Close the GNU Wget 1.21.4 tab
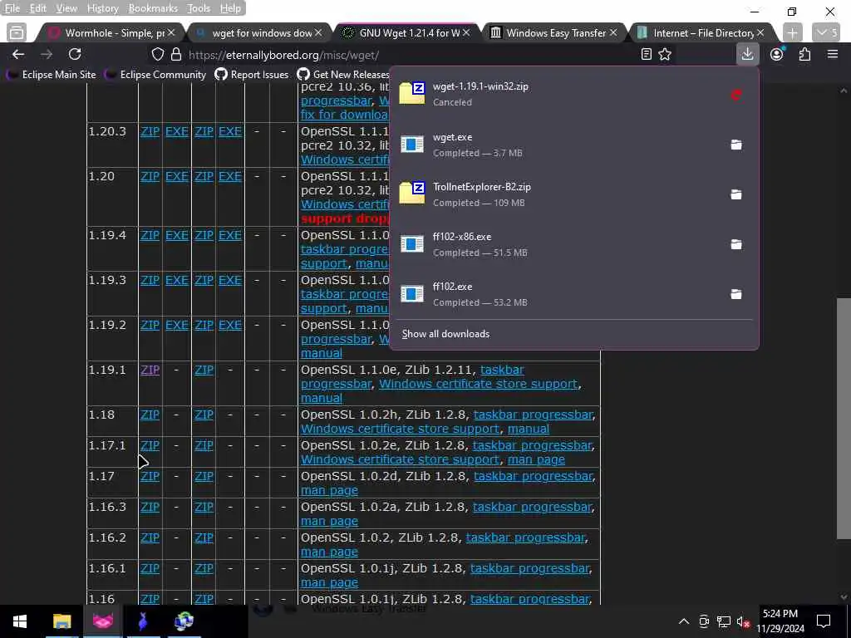851x638 pixels. 465,33
